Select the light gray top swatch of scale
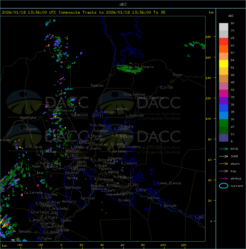 [224, 27]
